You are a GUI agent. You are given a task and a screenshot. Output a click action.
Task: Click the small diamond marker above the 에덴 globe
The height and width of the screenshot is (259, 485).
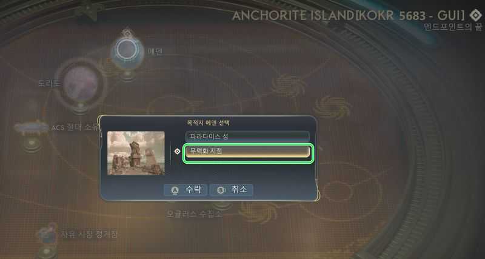click(x=127, y=33)
